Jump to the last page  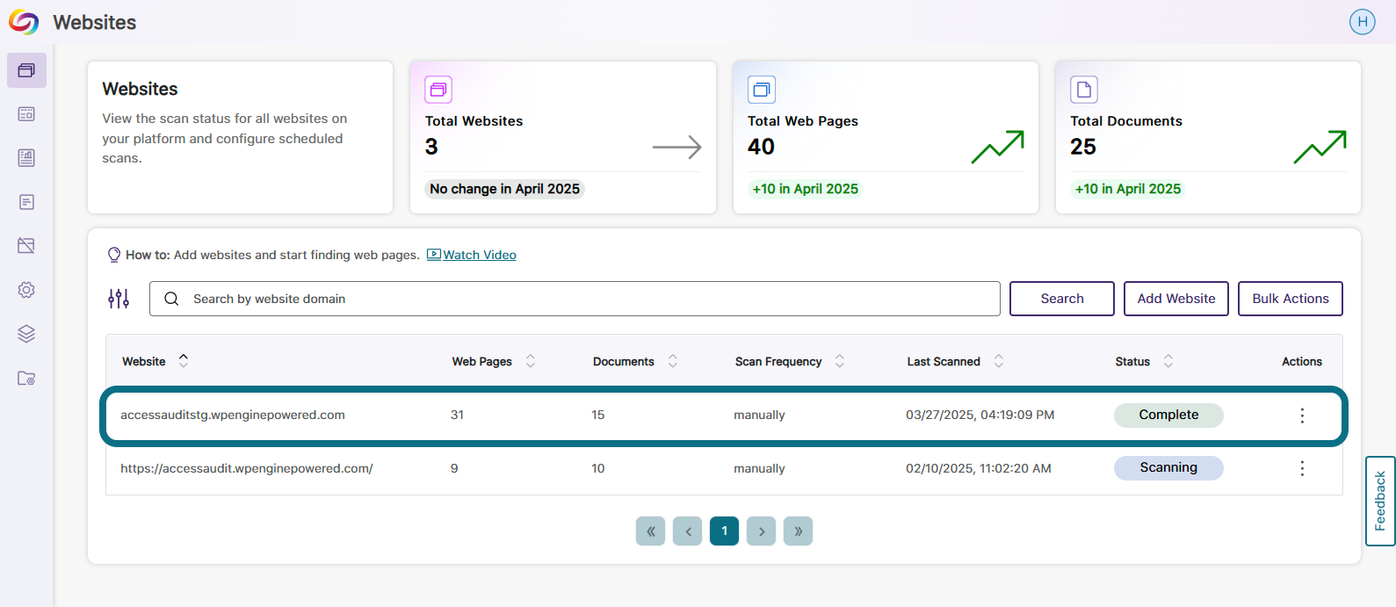tap(798, 531)
